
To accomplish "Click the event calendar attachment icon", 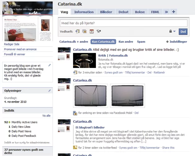I will pyautogui.click(x=92, y=31).
